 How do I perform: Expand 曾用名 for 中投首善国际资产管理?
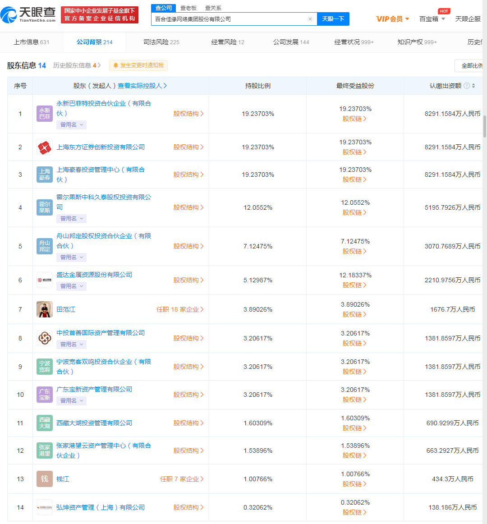[x=72, y=344]
